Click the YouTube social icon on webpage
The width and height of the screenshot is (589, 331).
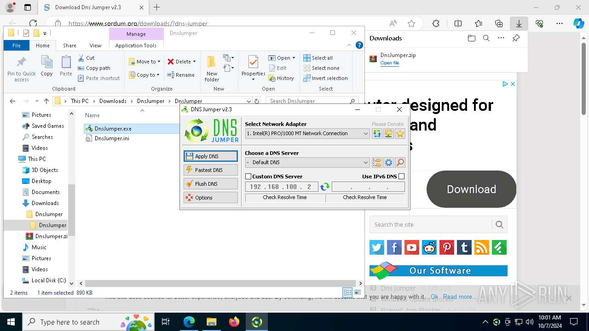pyautogui.click(x=412, y=248)
